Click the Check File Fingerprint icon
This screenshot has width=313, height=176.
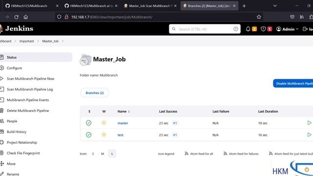[1, 153]
